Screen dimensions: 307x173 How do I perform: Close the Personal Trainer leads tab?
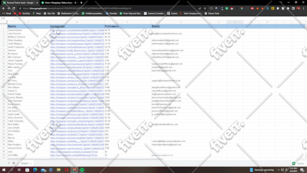[37, 3]
